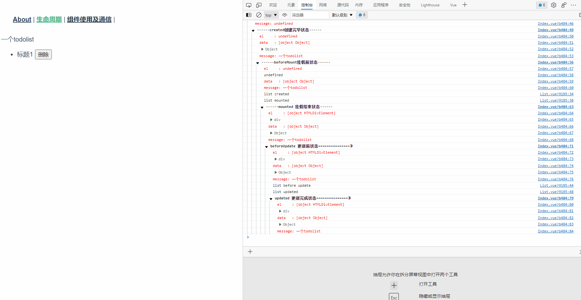Collapse the mounted console group
Screen dimensions: 581x300
click(x=262, y=108)
